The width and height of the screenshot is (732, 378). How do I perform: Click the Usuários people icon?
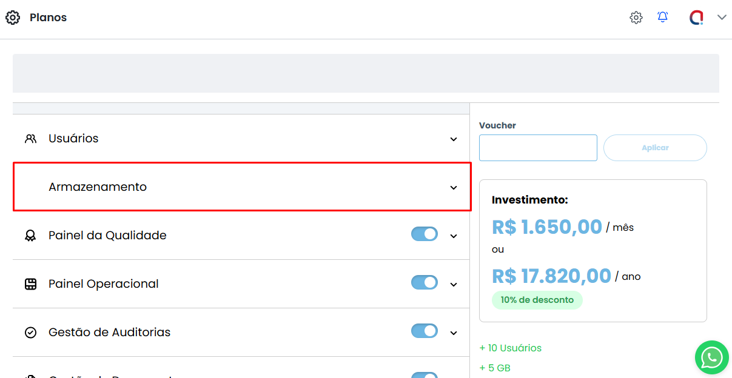30,139
